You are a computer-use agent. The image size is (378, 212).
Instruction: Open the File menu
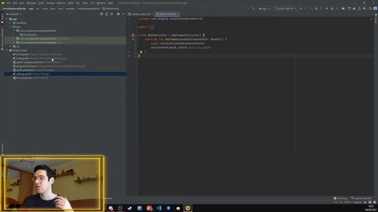(9, 3)
